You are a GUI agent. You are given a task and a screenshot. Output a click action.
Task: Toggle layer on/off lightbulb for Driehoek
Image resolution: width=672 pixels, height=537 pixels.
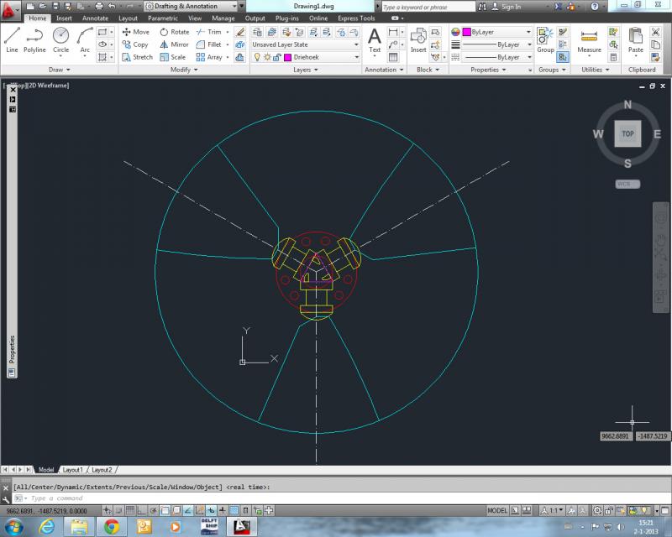point(257,57)
